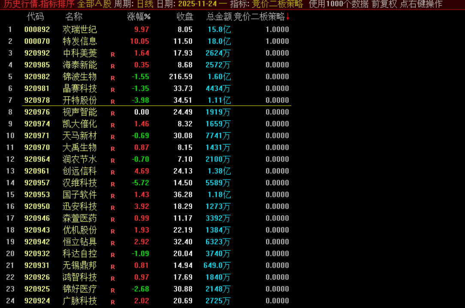Sort the list by 涨幅% column header

(x=139, y=17)
